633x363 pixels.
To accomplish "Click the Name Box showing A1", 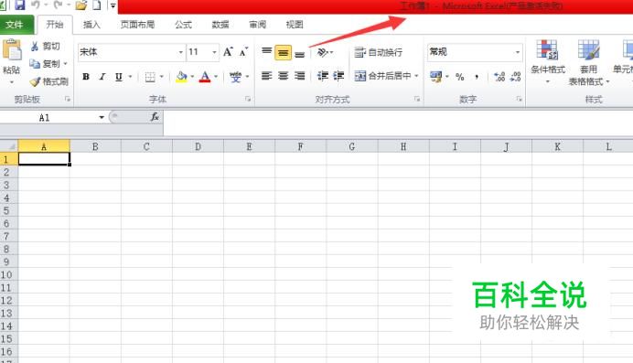I will coord(48,118).
